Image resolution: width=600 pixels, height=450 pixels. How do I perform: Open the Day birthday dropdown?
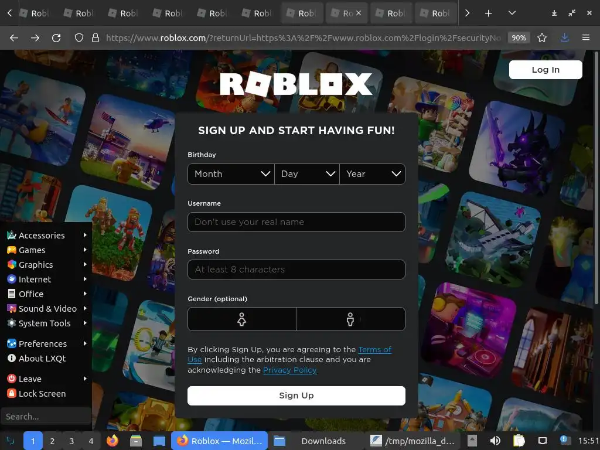coord(307,174)
